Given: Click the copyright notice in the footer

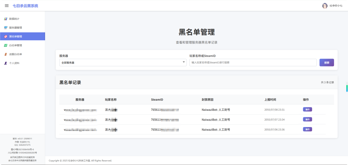Looking at the screenshot, I should (x=80, y=161).
